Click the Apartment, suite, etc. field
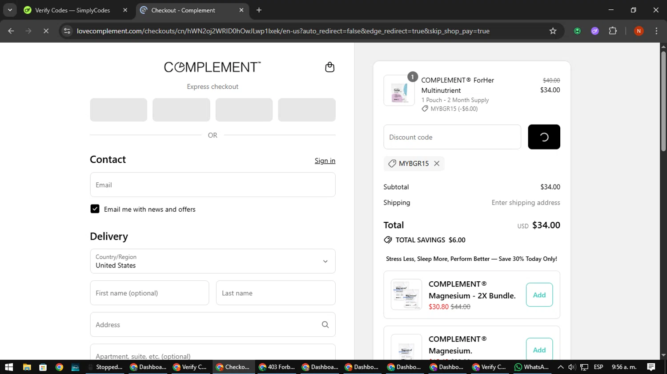667x374 pixels. pos(213,352)
